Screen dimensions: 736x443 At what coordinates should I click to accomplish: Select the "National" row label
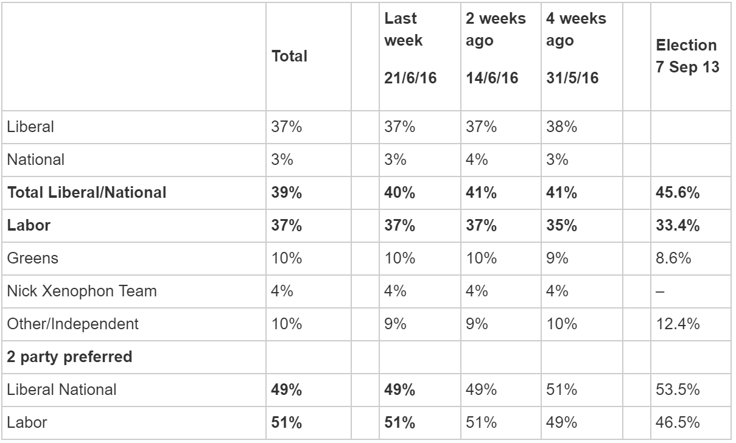pyautogui.click(x=36, y=160)
